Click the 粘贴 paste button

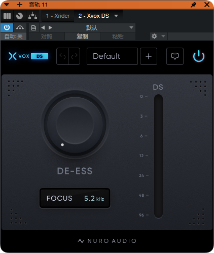click(118, 37)
